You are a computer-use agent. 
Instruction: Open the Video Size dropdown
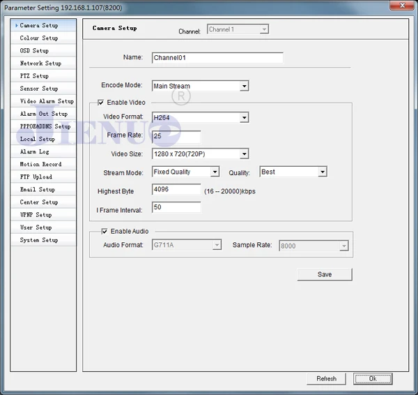pos(201,154)
